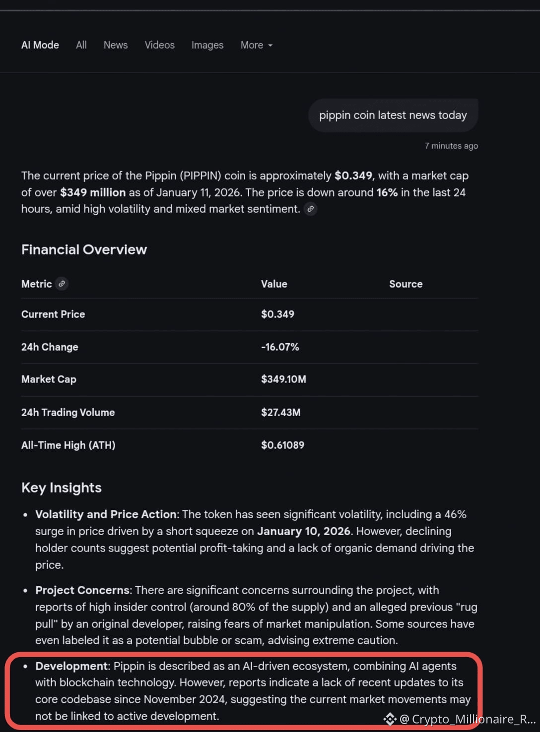Viewport: 540px width, 732px height.
Task: Click the Market Cap value $349.10M
Action: (284, 379)
